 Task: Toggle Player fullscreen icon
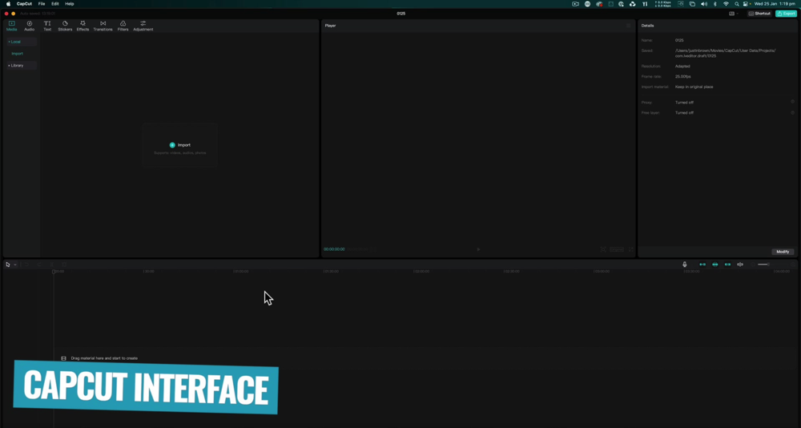[x=631, y=249]
